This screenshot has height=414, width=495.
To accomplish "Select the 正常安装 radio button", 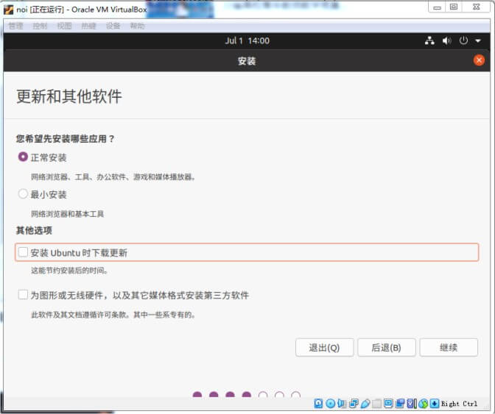I will 23,157.
